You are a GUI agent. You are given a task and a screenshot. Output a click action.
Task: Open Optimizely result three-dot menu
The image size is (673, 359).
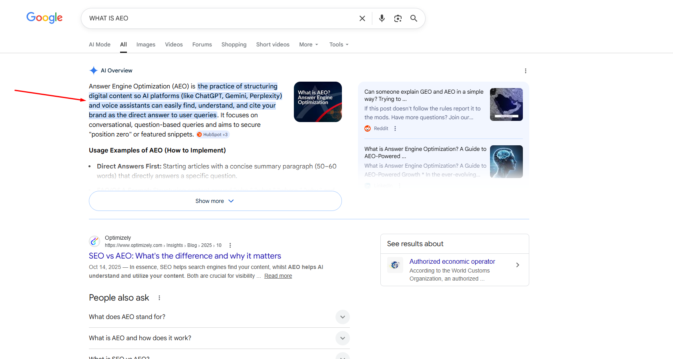coord(230,245)
